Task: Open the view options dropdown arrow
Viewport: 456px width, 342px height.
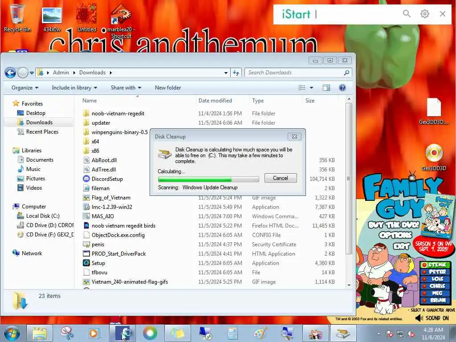Action: [x=311, y=88]
